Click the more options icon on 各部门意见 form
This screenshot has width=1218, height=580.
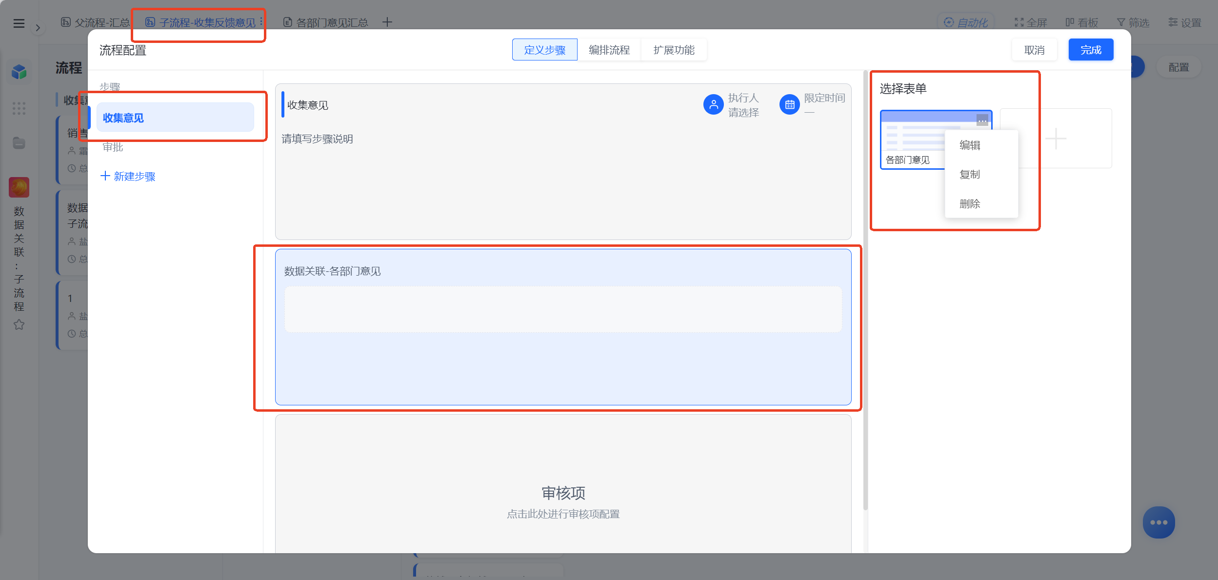[982, 120]
